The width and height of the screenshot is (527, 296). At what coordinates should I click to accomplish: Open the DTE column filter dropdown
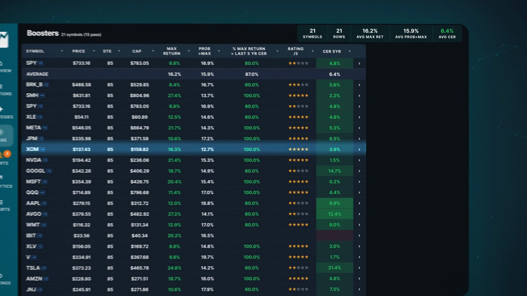[119, 51]
